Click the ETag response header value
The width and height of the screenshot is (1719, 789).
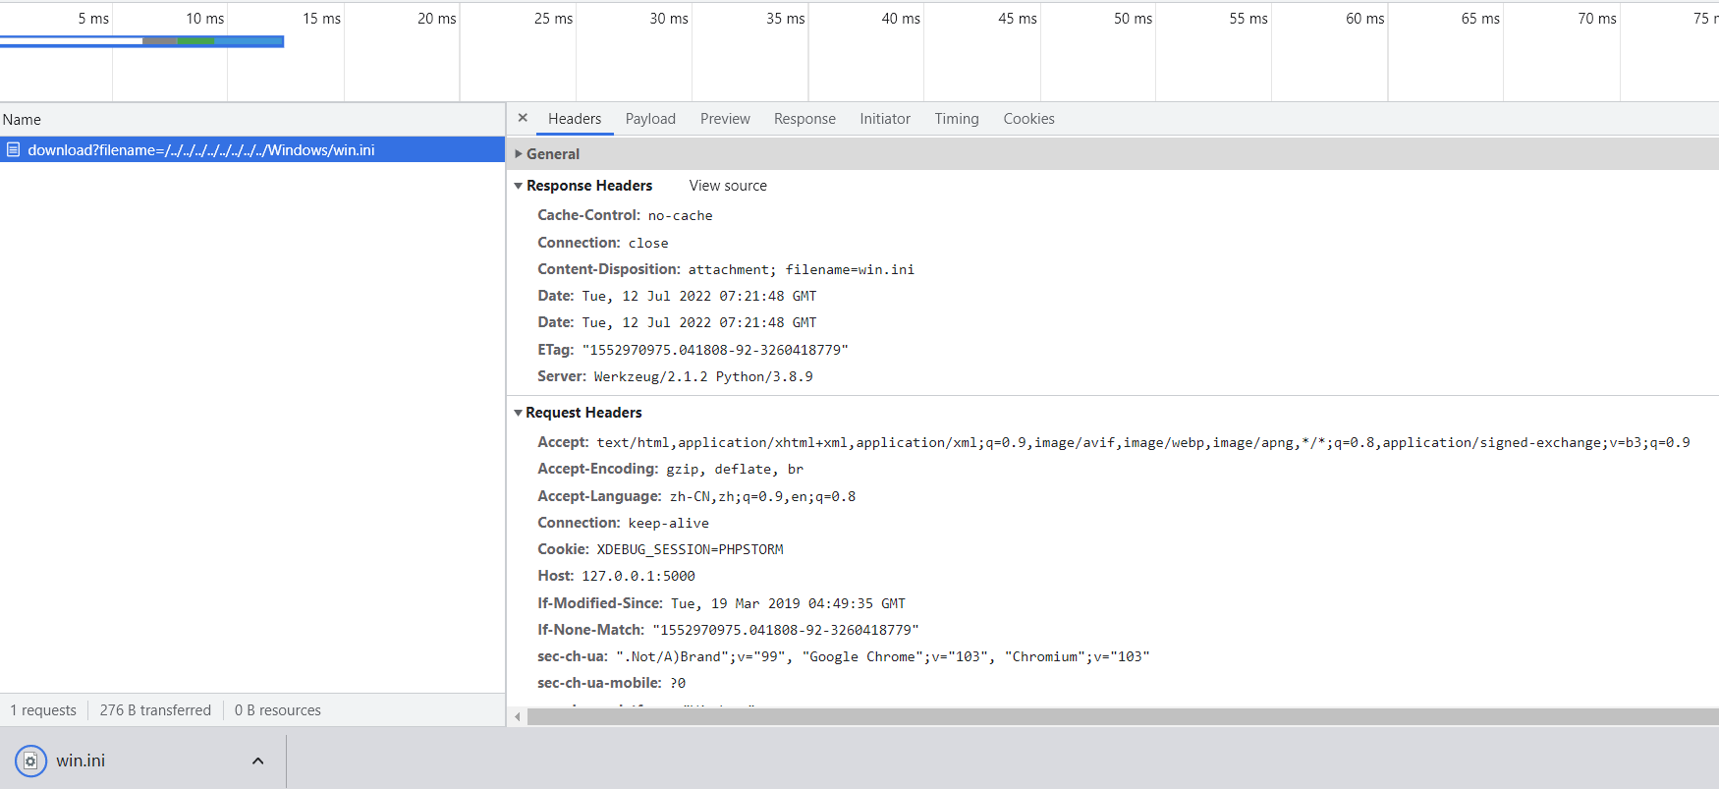(715, 350)
